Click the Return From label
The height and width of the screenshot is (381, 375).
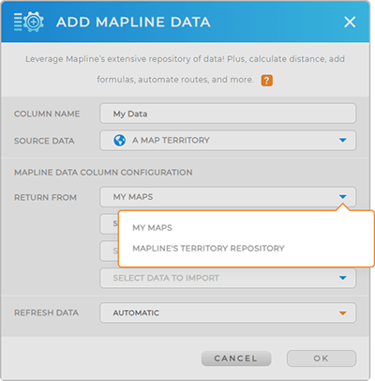pos(45,197)
